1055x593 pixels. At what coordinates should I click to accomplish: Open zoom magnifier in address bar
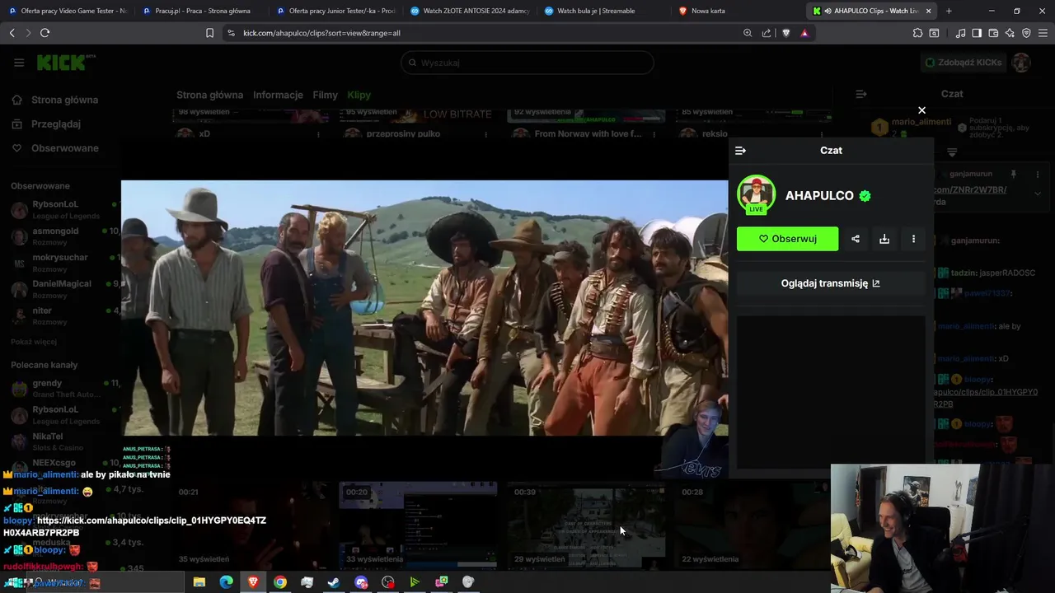748,33
